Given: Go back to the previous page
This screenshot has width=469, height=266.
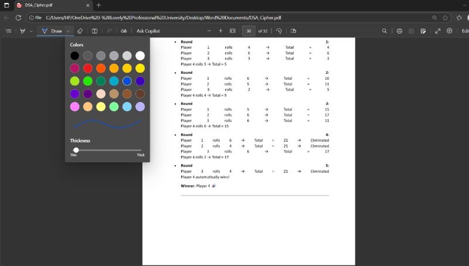Looking at the screenshot, I should [6, 18].
